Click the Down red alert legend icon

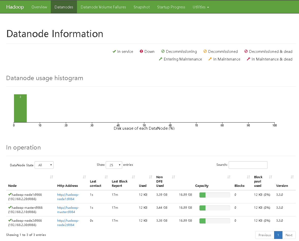pos(141,51)
